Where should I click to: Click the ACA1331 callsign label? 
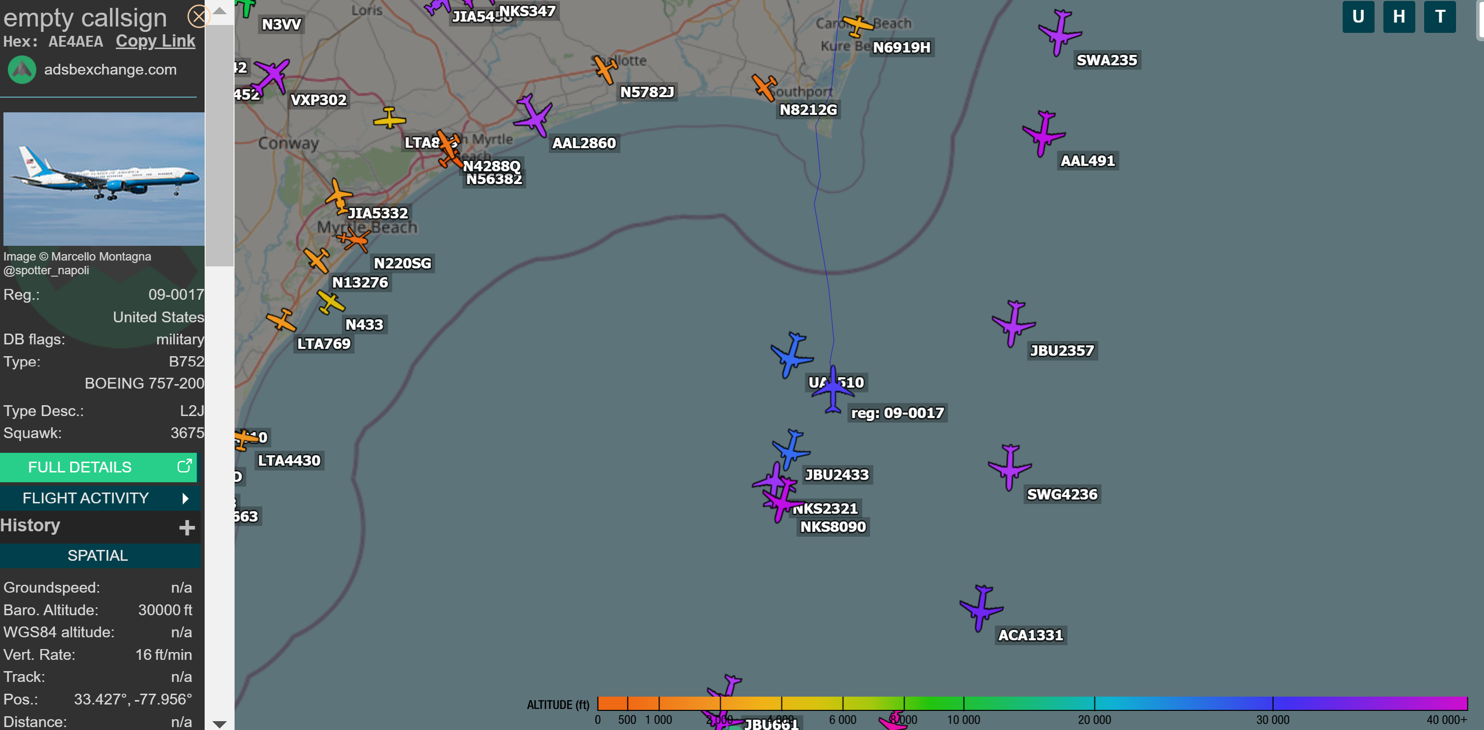[1031, 635]
